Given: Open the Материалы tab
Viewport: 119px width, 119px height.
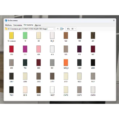Looking at the screenshot, I should click(28, 25).
